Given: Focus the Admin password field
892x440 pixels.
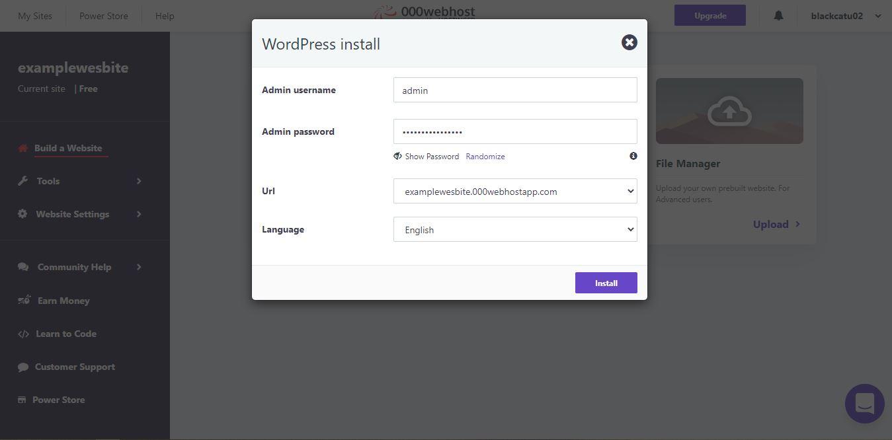Looking at the screenshot, I should (515, 131).
